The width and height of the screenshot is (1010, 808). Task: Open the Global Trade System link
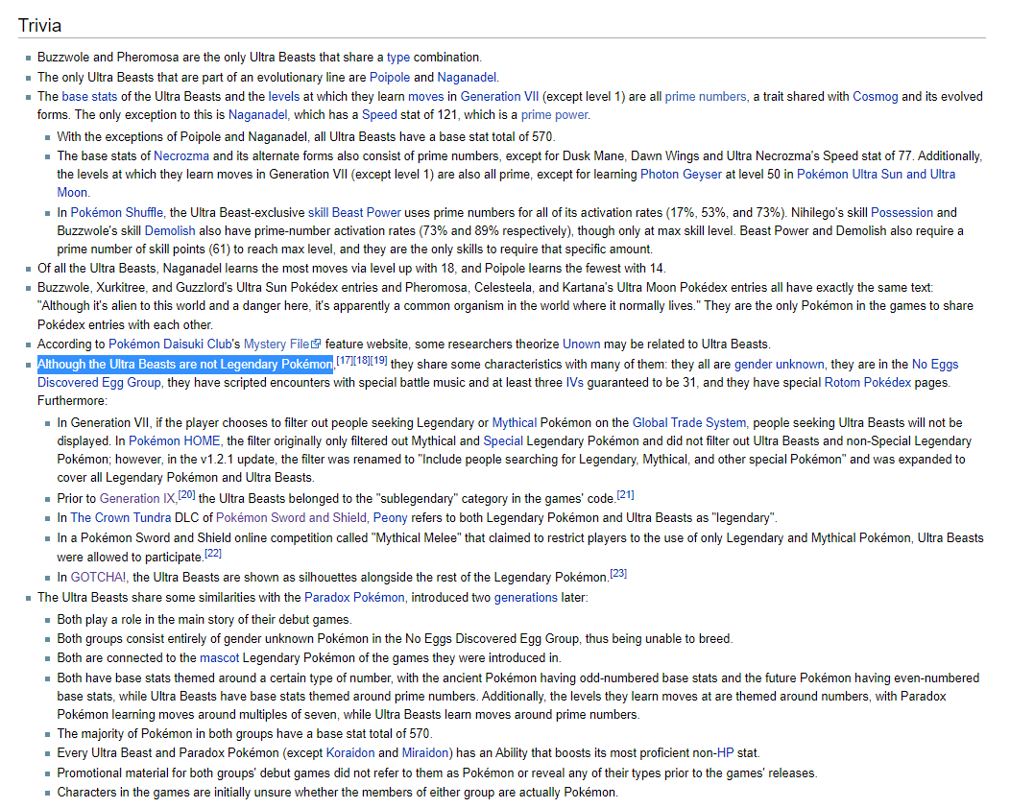coord(688,423)
